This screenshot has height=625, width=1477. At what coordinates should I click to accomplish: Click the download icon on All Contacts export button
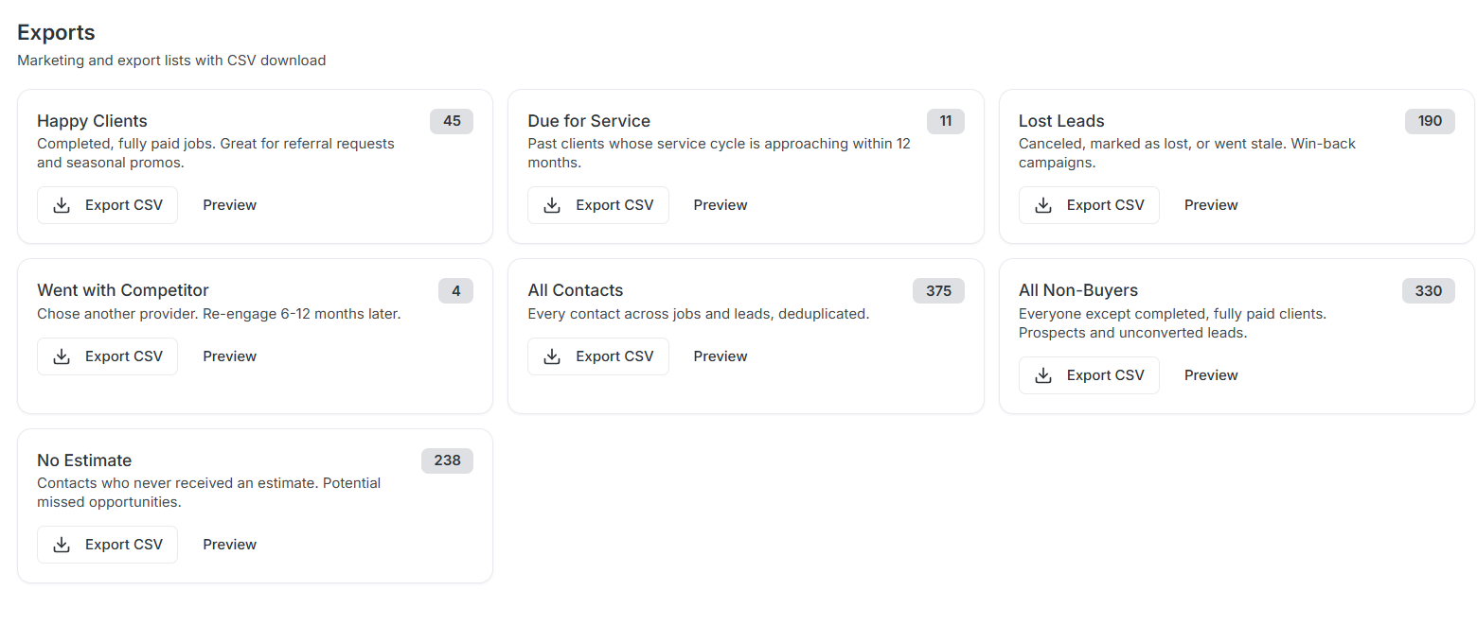(552, 356)
